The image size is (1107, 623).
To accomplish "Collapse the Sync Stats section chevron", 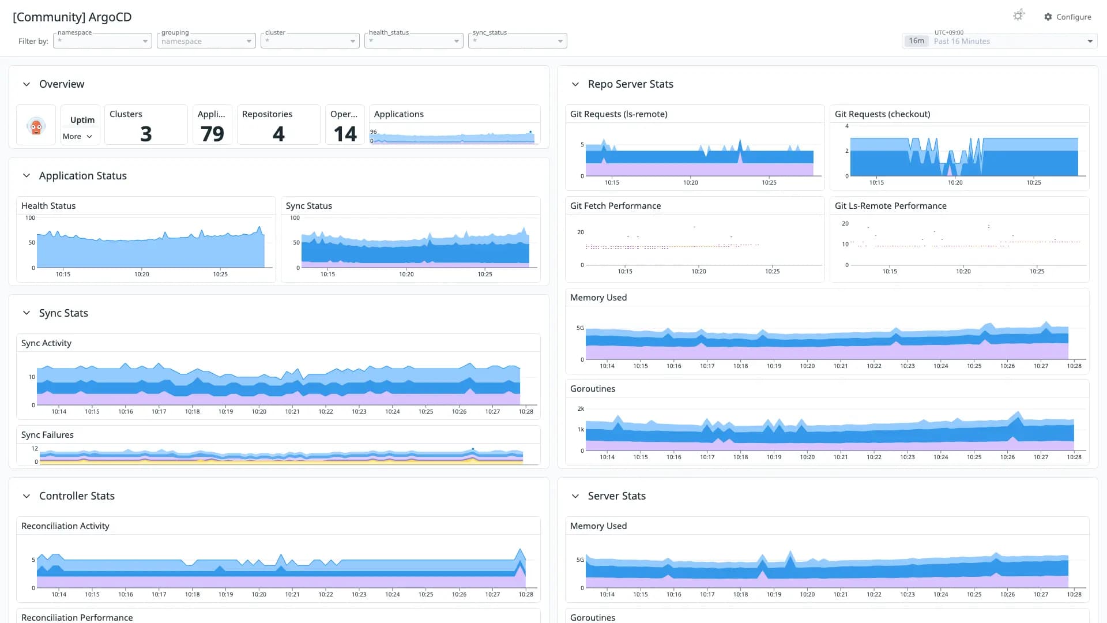I will 27,313.
